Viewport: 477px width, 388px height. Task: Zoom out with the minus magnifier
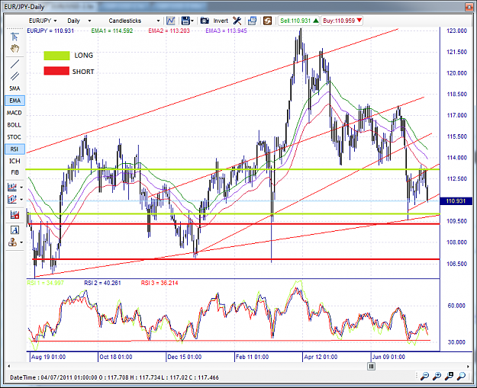coord(424,376)
